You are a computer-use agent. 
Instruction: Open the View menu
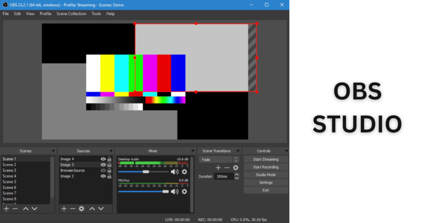pos(30,14)
